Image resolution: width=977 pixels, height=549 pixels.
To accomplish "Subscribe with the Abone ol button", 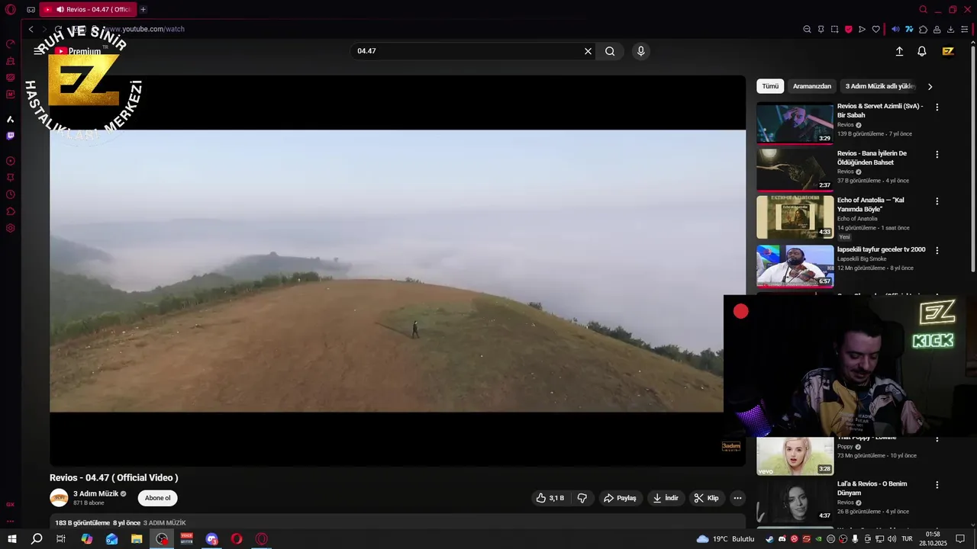I will click(158, 498).
